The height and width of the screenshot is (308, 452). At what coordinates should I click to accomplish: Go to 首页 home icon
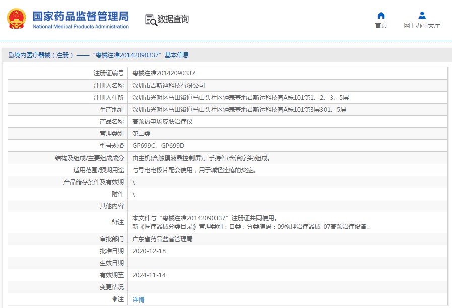point(381,15)
